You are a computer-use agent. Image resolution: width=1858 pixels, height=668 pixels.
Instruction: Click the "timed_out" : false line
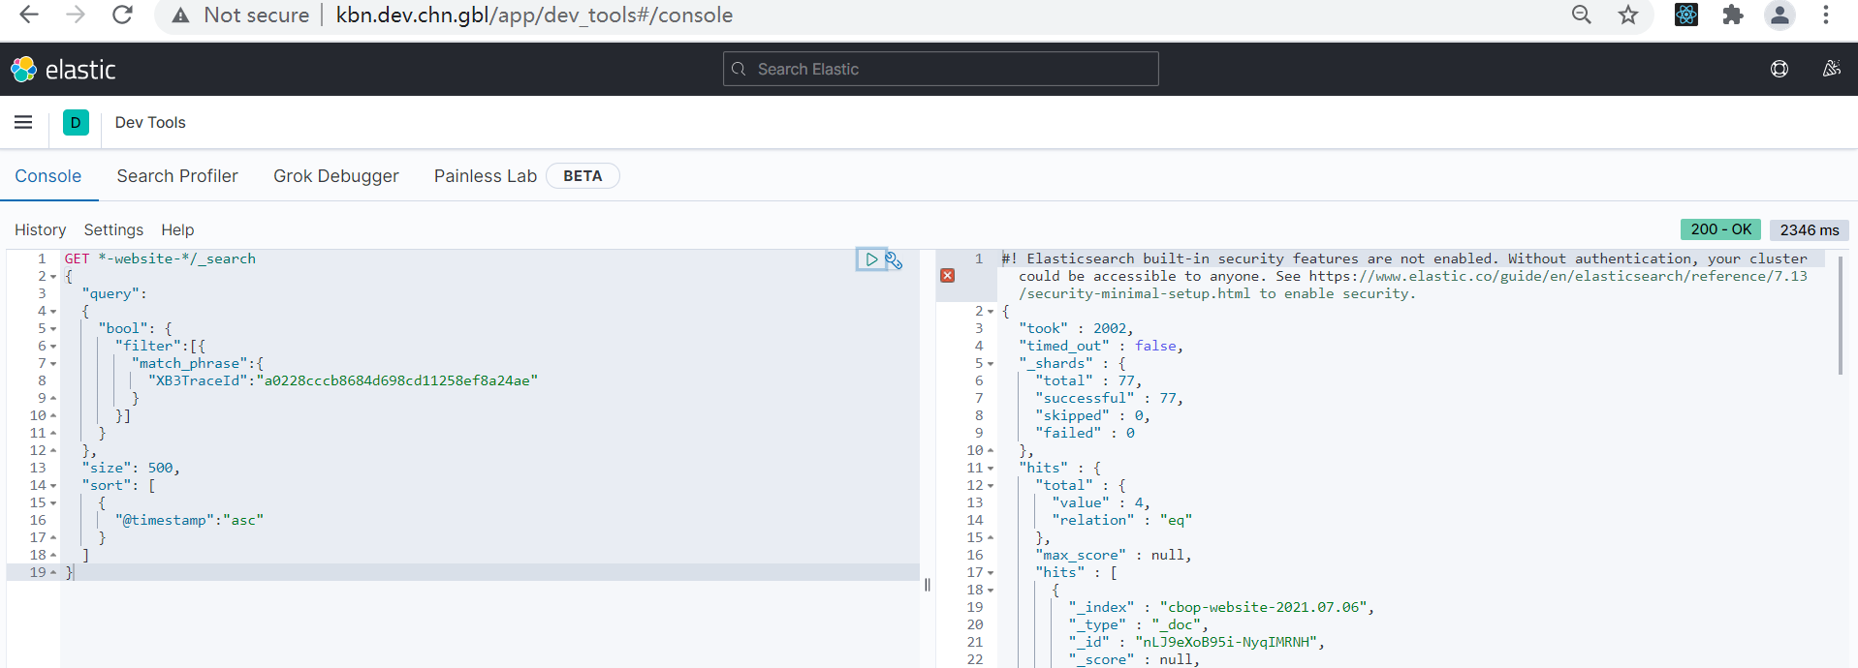point(1101,346)
